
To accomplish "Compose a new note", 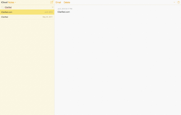I will click(x=51, y=2).
